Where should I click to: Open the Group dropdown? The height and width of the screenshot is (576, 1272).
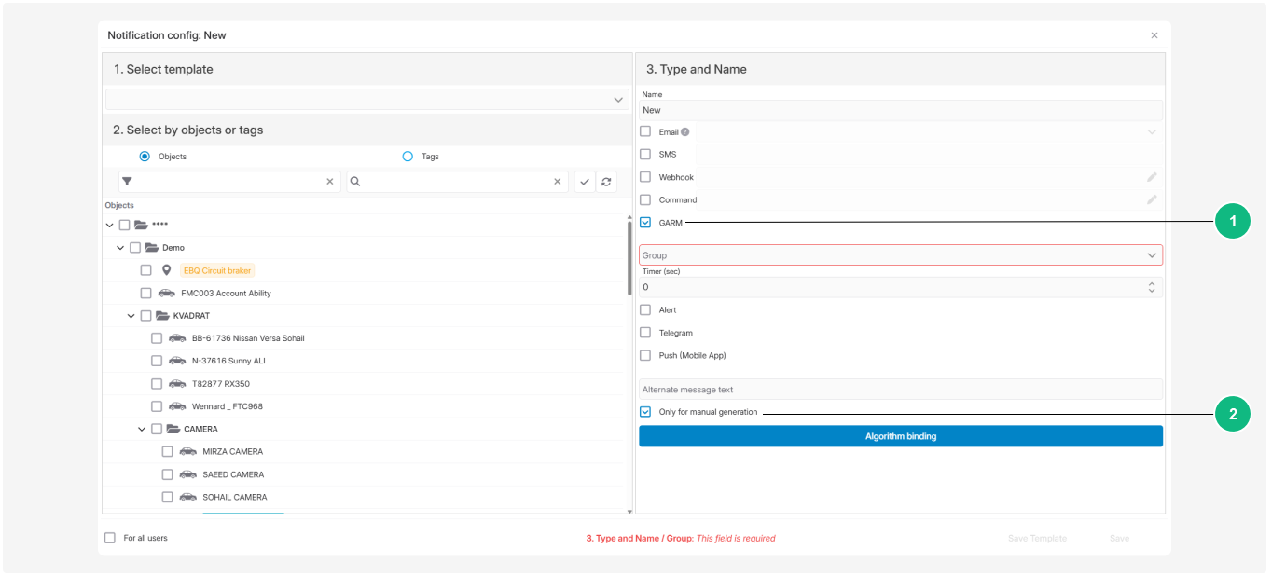(x=900, y=255)
